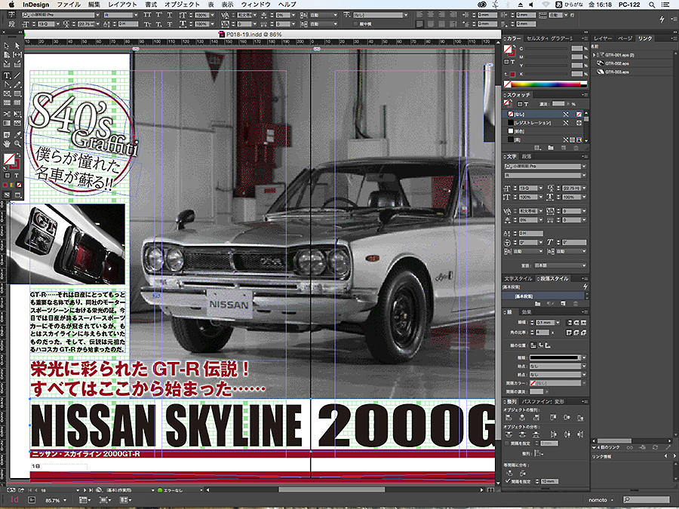Select the Gradient Feather tool

(x=17, y=124)
